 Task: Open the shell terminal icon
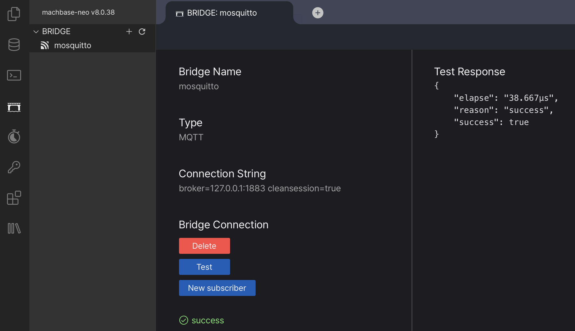point(14,75)
